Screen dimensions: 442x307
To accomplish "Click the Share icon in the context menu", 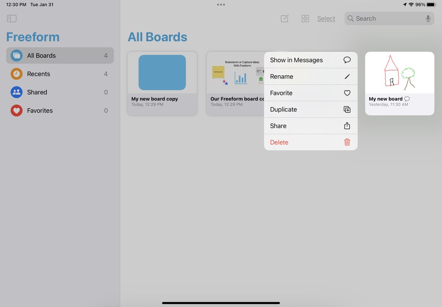I will [x=347, y=126].
